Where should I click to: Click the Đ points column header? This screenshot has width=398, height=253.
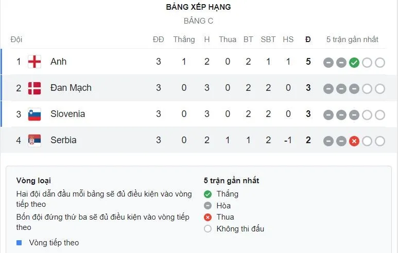point(308,40)
